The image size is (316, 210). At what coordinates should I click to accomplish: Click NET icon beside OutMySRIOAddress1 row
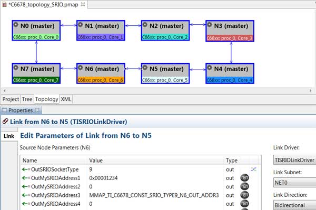[x=244, y=178]
